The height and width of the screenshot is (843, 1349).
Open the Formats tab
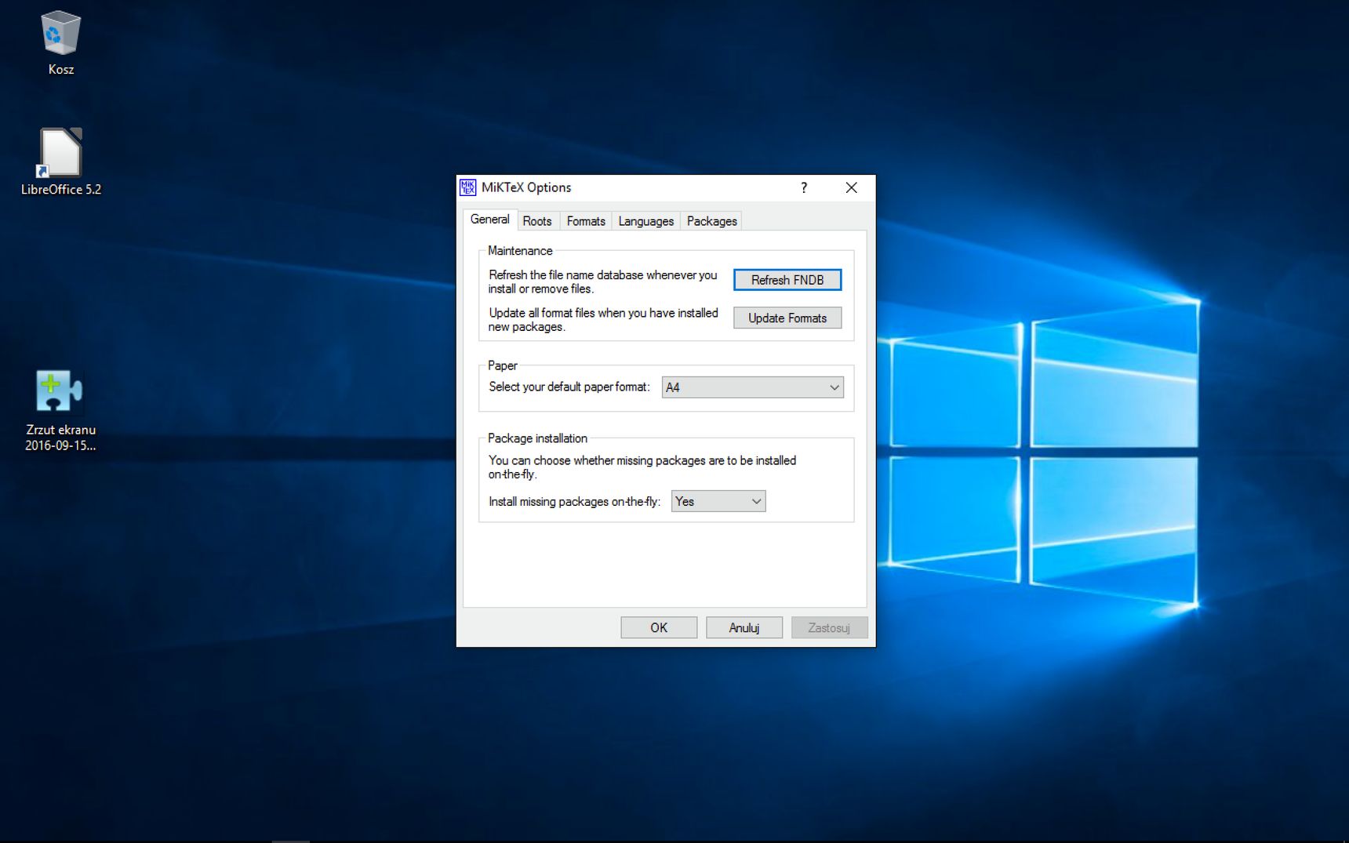(586, 221)
